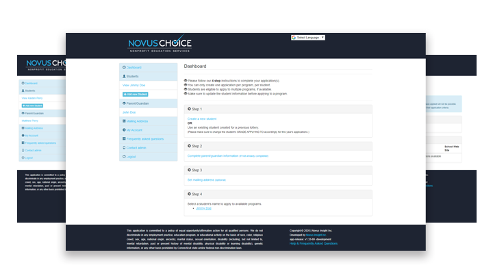Viewport: 493px width, 274px height.
Task: Click the Contact admin phone icon in front sidebar
Action: [124, 147]
